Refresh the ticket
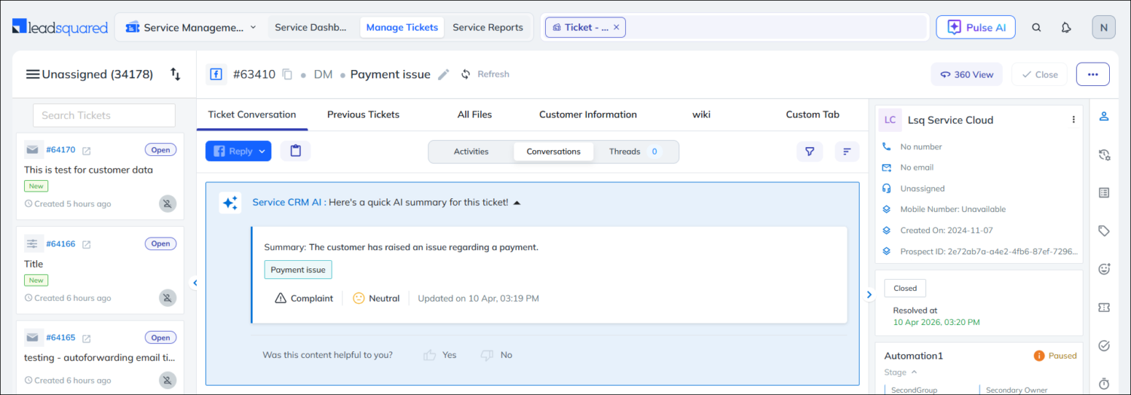Image resolution: width=1131 pixels, height=395 pixels. click(485, 74)
